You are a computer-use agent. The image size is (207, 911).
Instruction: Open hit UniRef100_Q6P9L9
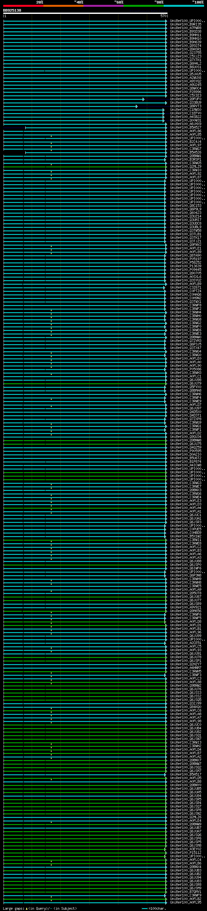(186, 209)
